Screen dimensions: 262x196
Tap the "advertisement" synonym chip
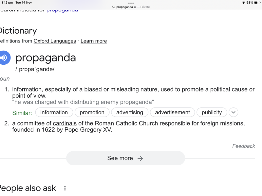point(172,112)
